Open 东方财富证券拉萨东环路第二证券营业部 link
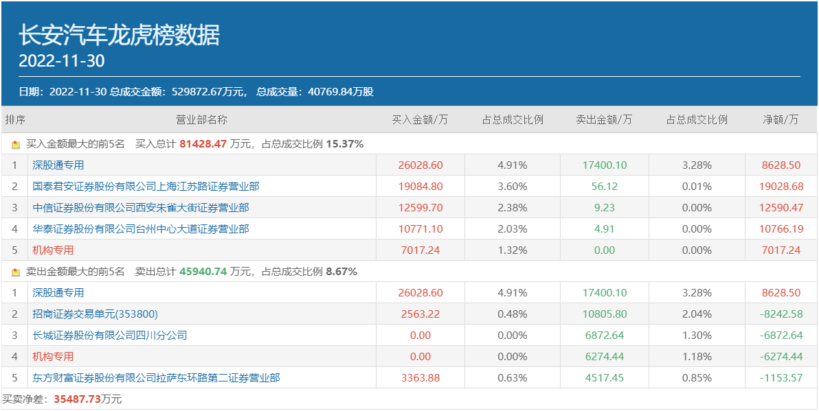 click(x=156, y=378)
